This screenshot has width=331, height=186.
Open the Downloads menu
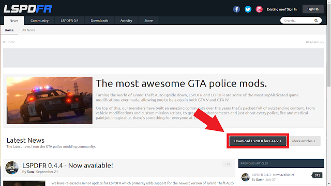point(99,21)
